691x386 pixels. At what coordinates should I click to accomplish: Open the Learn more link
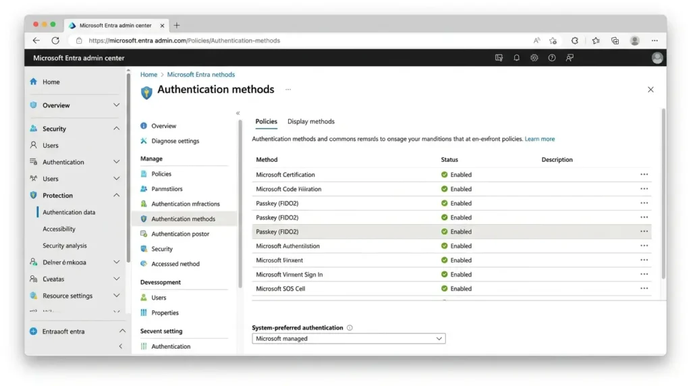tap(539, 139)
